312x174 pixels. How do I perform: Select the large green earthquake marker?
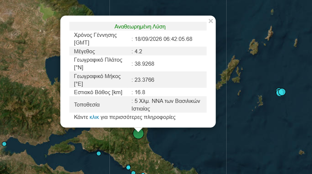tap(138, 134)
